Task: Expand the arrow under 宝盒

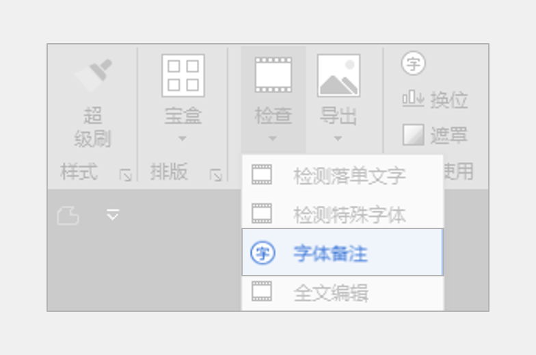Action: (x=182, y=138)
